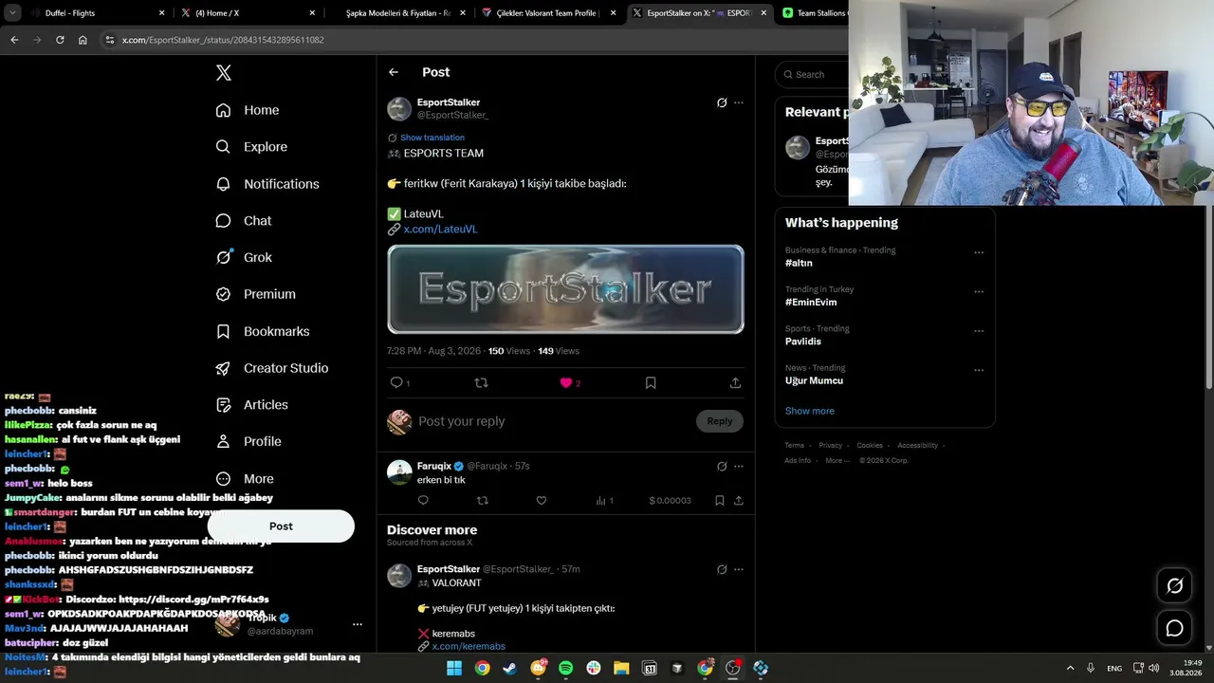
Task: Click the Reply button
Action: [x=720, y=421]
